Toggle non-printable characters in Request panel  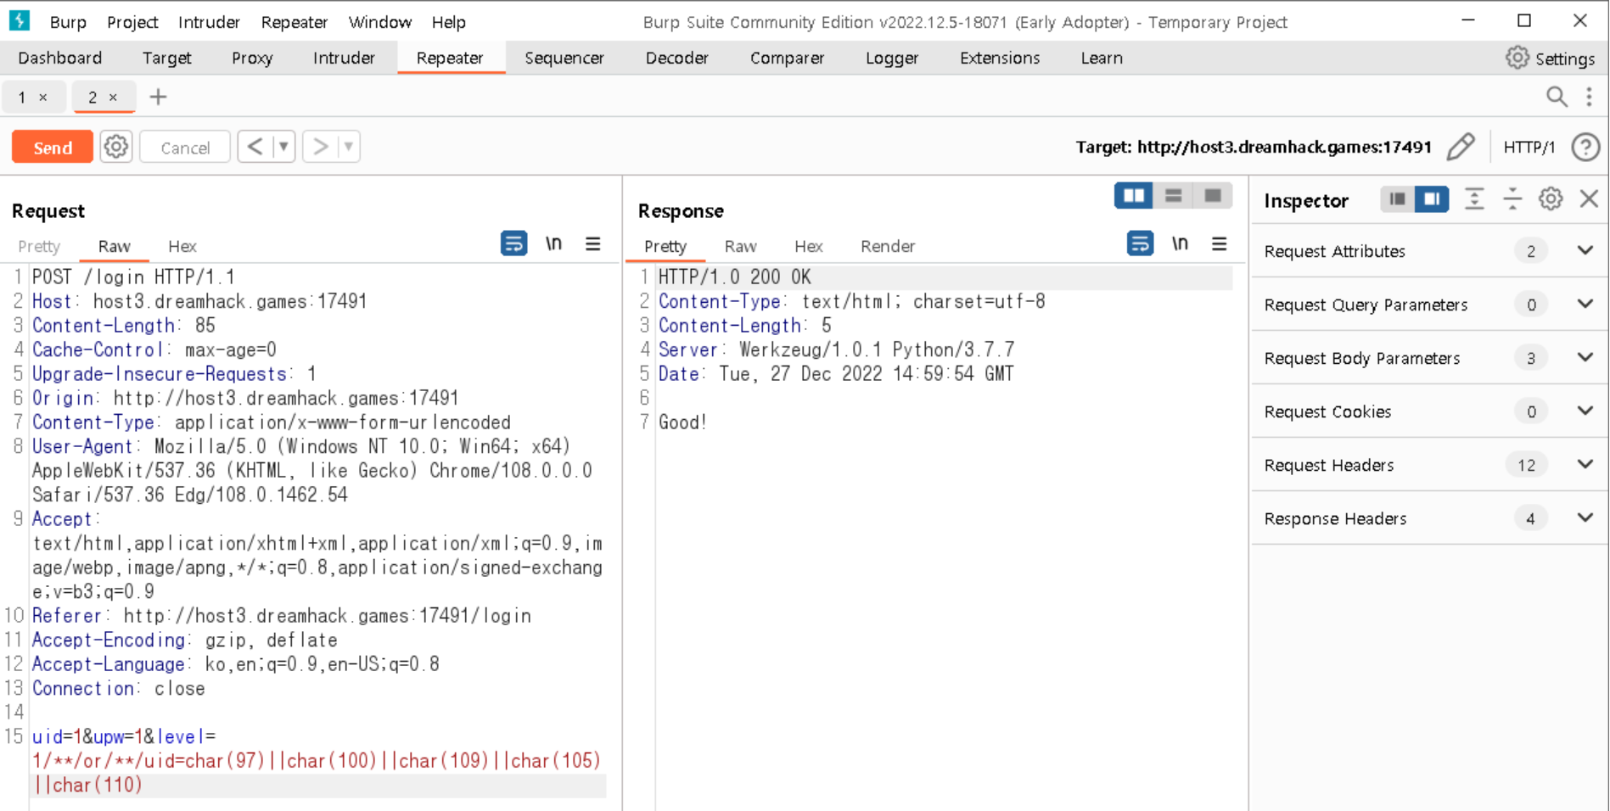[553, 243]
